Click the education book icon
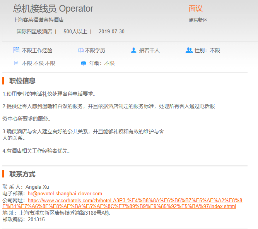This screenshot has width=258, height=229. tap(80, 50)
